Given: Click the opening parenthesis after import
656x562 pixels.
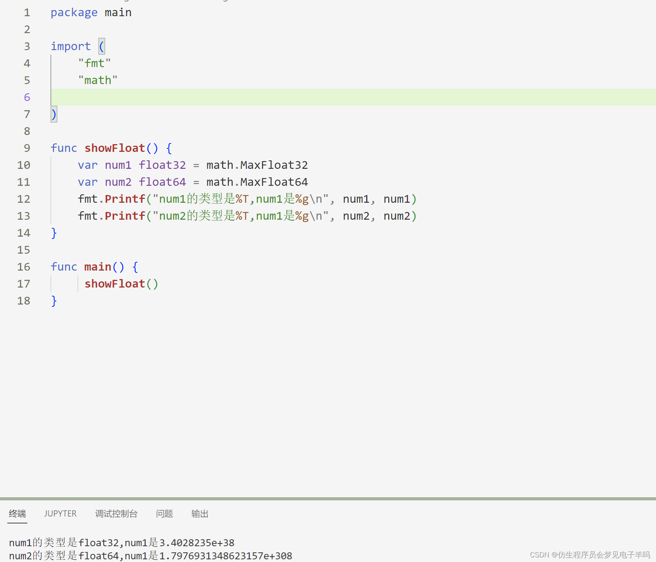Looking at the screenshot, I should pyautogui.click(x=102, y=46).
